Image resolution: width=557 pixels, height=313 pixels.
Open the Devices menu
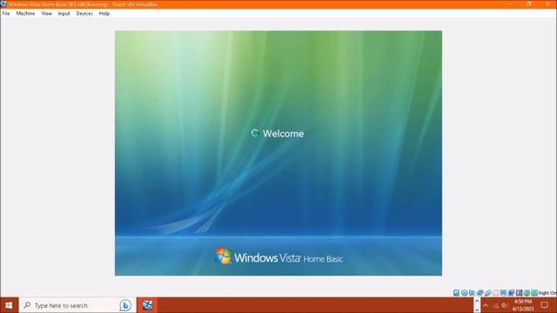[x=84, y=14]
